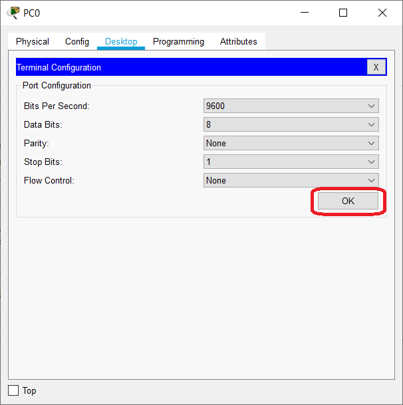Enable the Top checkbox

point(13,390)
